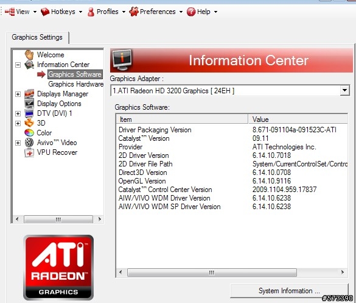This screenshot has width=356, height=303.
Task: Click software list scroll left arrow
Action: pyautogui.click(x=120, y=273)
